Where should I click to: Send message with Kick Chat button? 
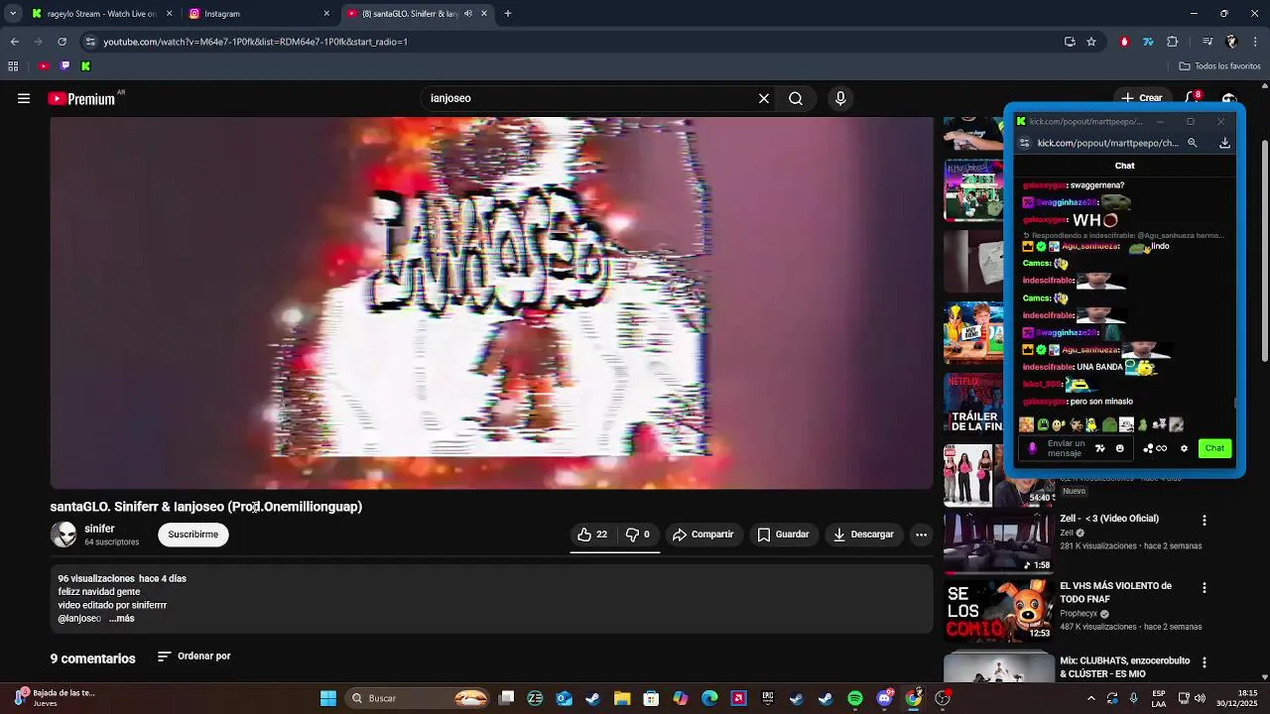click(1214, 448)
